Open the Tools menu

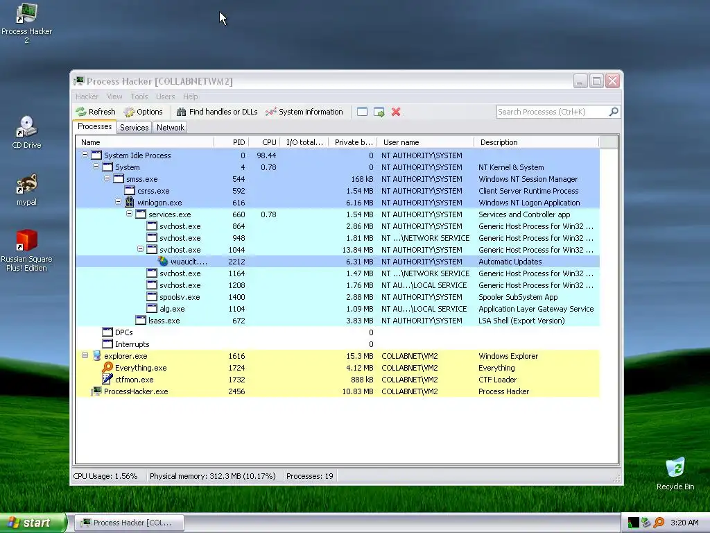[x=139, y=96]
